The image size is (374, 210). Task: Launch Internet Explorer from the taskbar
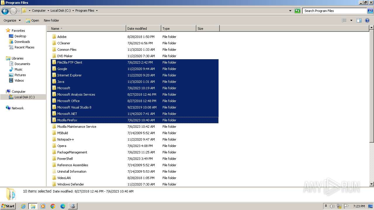tap(23, 206)
